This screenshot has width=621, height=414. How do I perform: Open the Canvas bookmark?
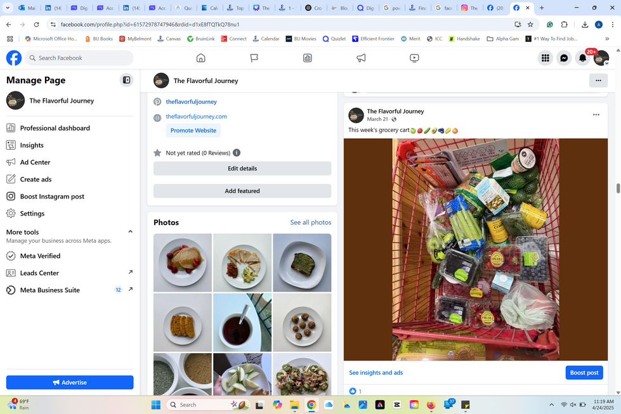(169, 39)
